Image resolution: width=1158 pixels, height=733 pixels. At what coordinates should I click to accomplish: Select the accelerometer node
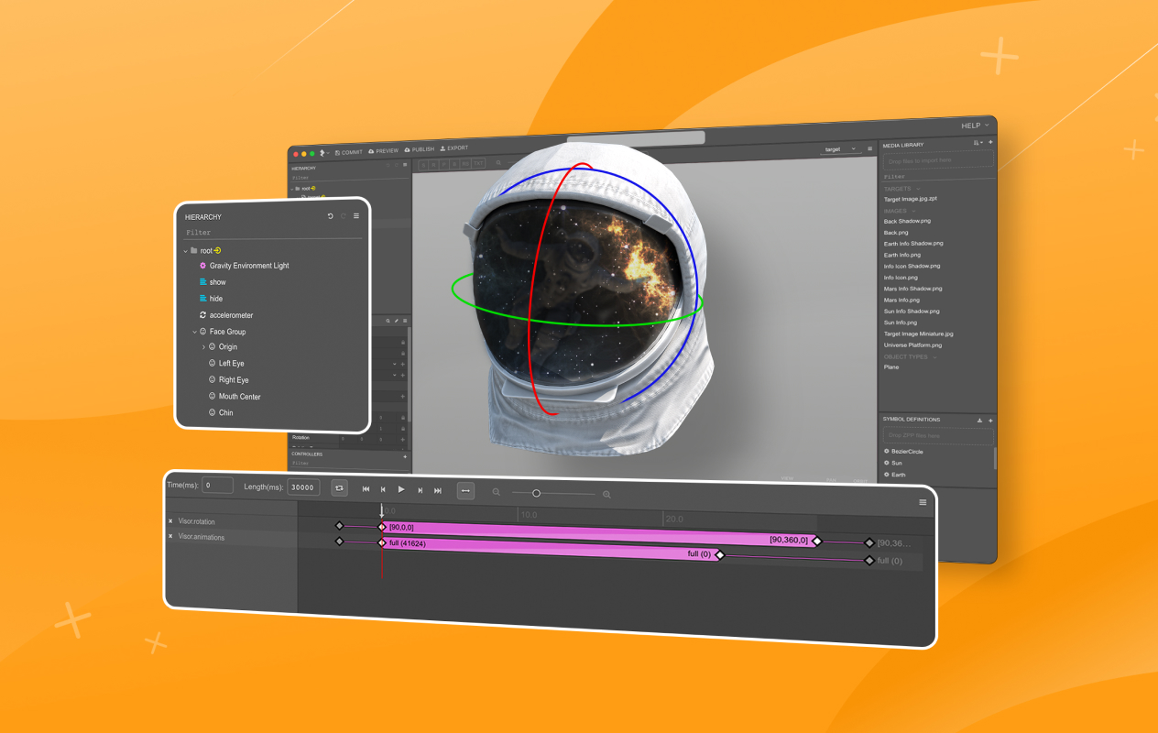pos(225,315)
